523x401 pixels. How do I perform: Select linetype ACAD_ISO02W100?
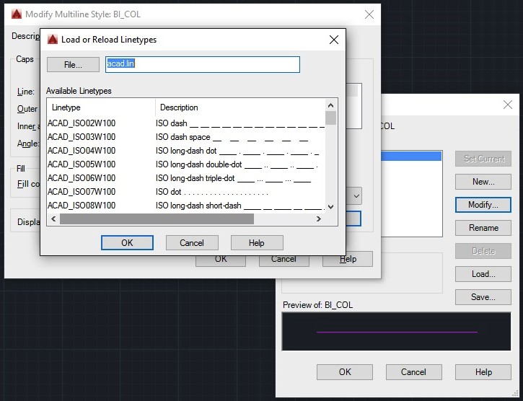82,123
